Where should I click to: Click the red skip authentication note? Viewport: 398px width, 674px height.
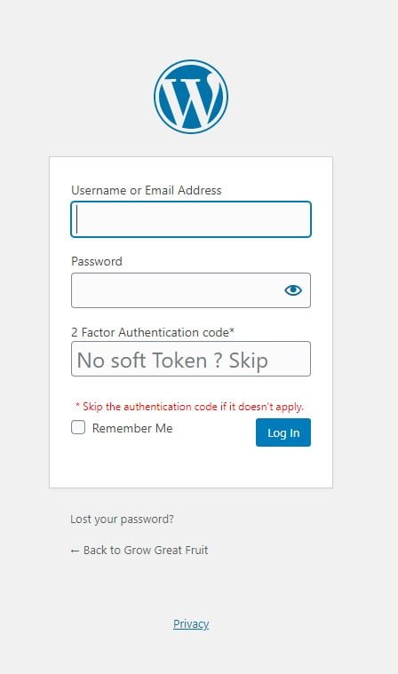[189, 406]
